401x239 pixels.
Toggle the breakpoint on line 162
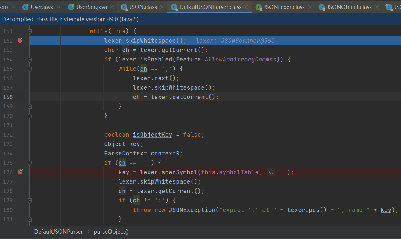coord(20,40)
